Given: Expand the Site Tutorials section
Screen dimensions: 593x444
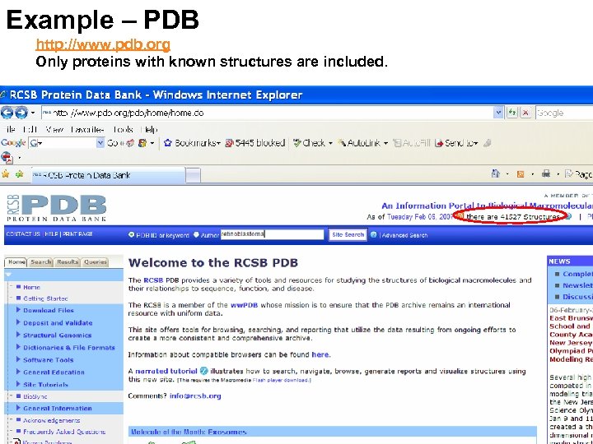Looking at the screenshot, I should [x=18, y=384].
